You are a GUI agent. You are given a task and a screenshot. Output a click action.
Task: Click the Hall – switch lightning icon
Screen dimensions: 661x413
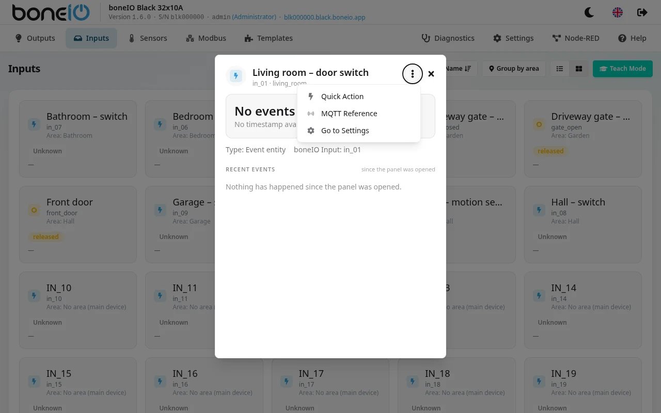[x=539, y=210]
